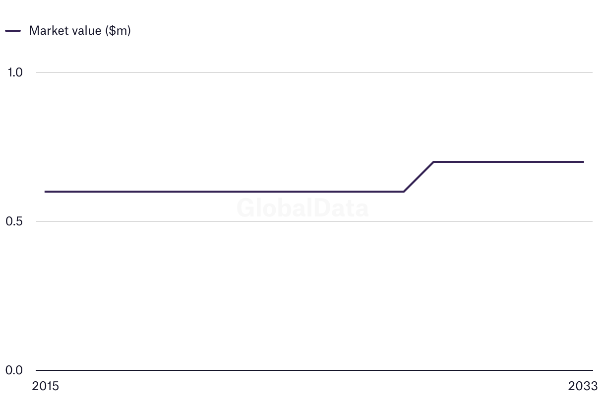605x415 pixels.
Task: Select the 0.0 y-axis label
Action: [14, 370]
